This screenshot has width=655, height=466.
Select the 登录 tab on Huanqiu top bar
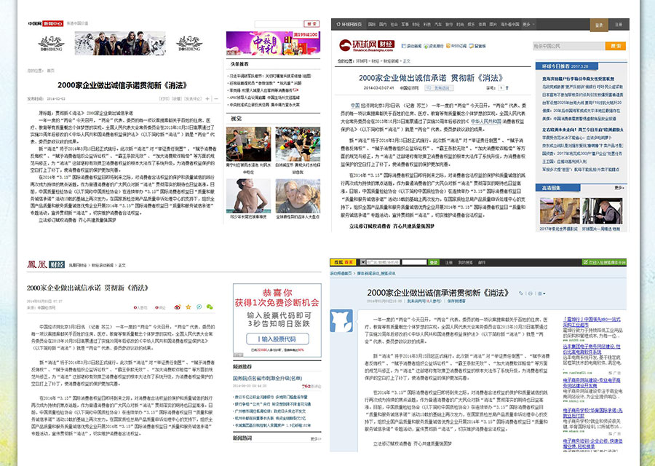599,24
